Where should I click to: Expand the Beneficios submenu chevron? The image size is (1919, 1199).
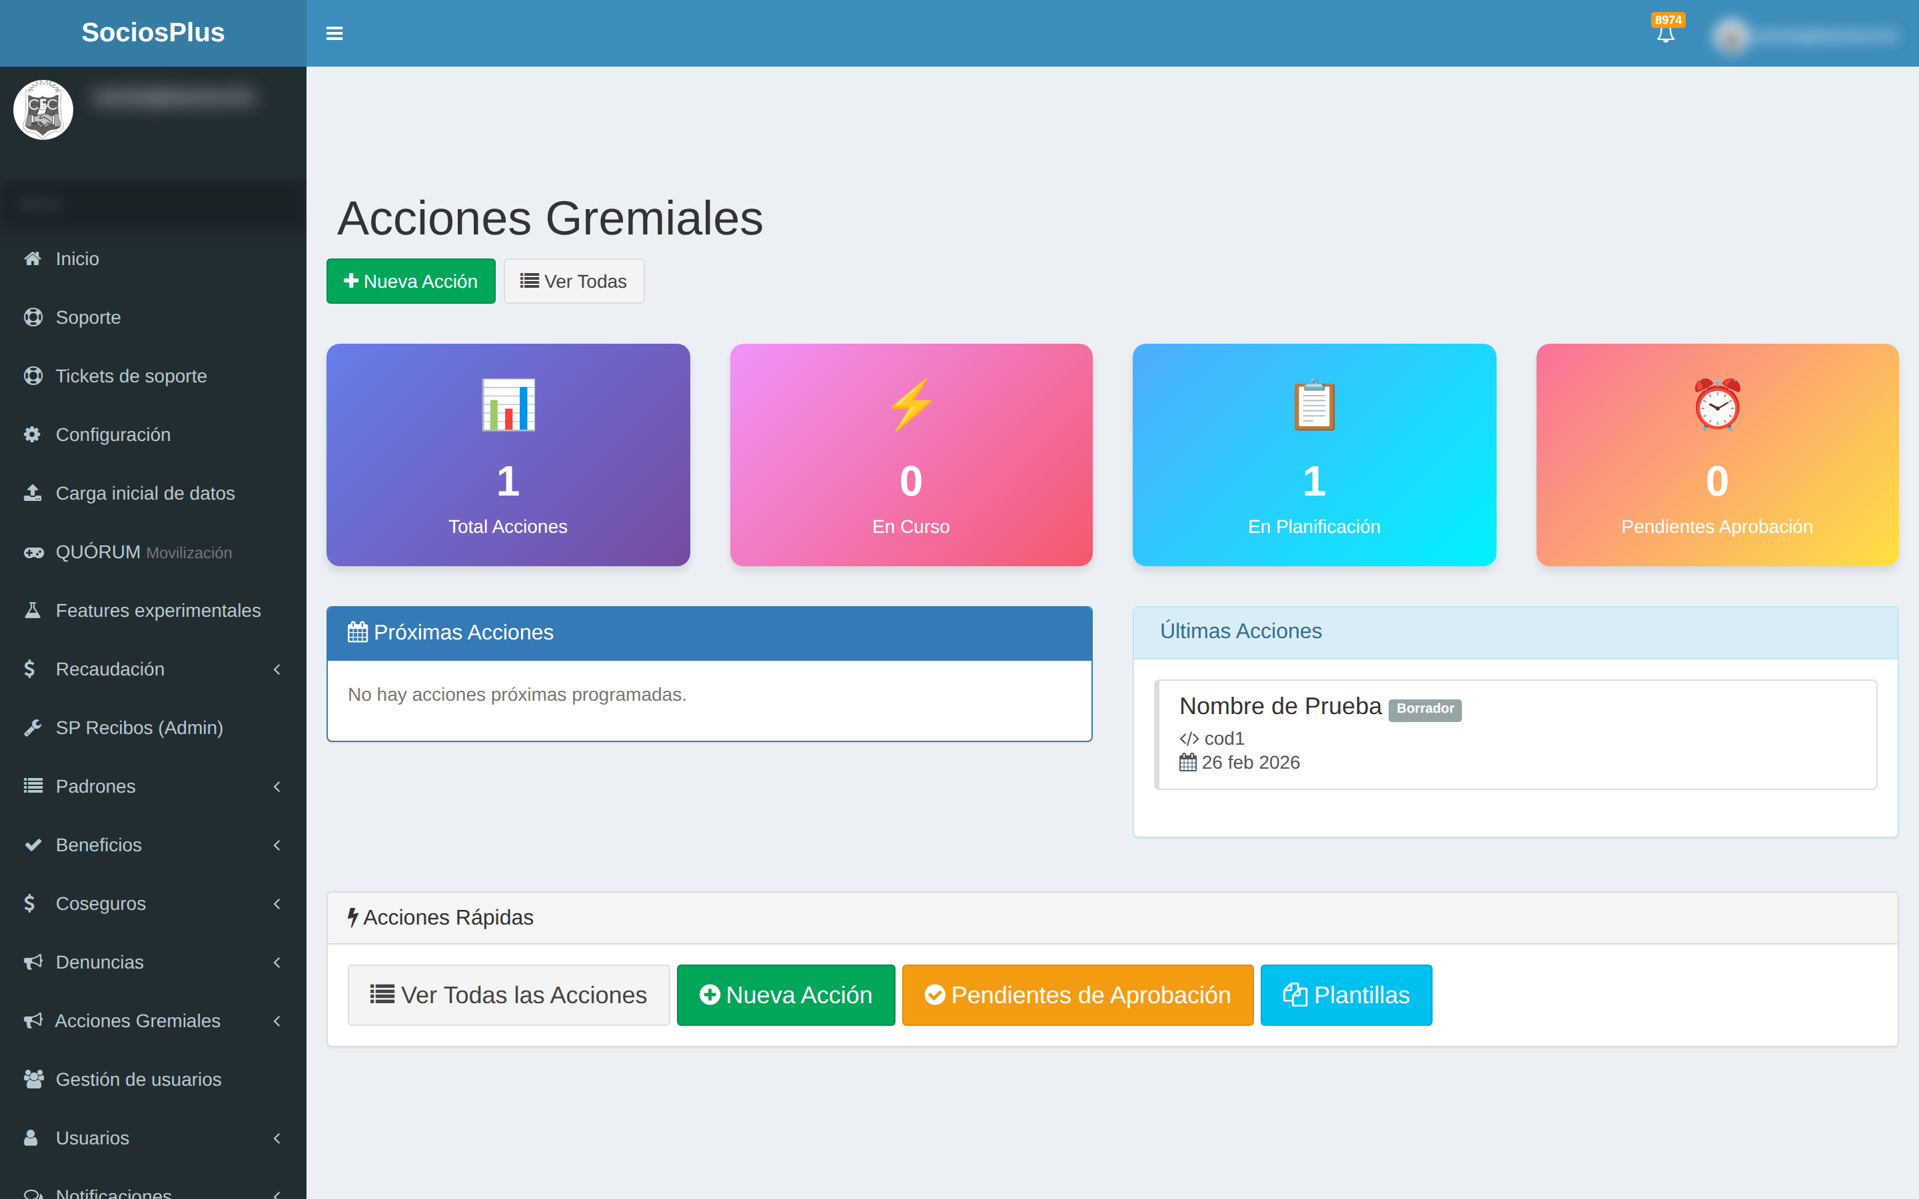point(277,845)
